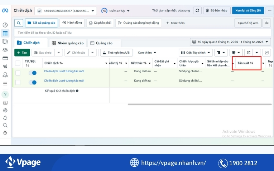Screen dimensions: 274x171
Task: Click the Meta logo icon
Action: pyautogui.click(x=5, y=10)
